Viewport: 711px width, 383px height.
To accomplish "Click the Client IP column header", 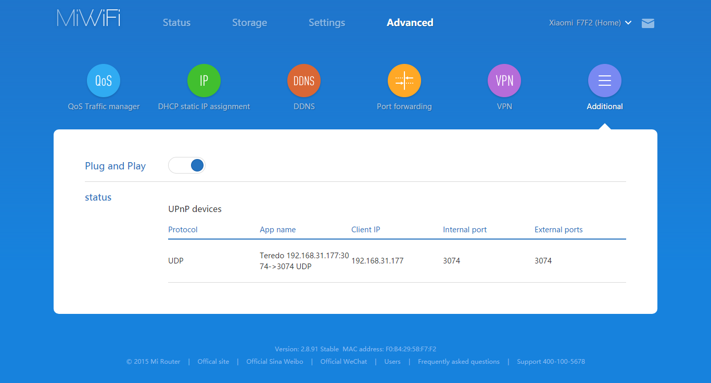I will pos(365,230).
